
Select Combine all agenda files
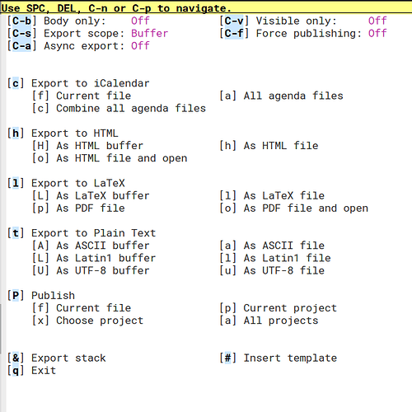point(119,108)
